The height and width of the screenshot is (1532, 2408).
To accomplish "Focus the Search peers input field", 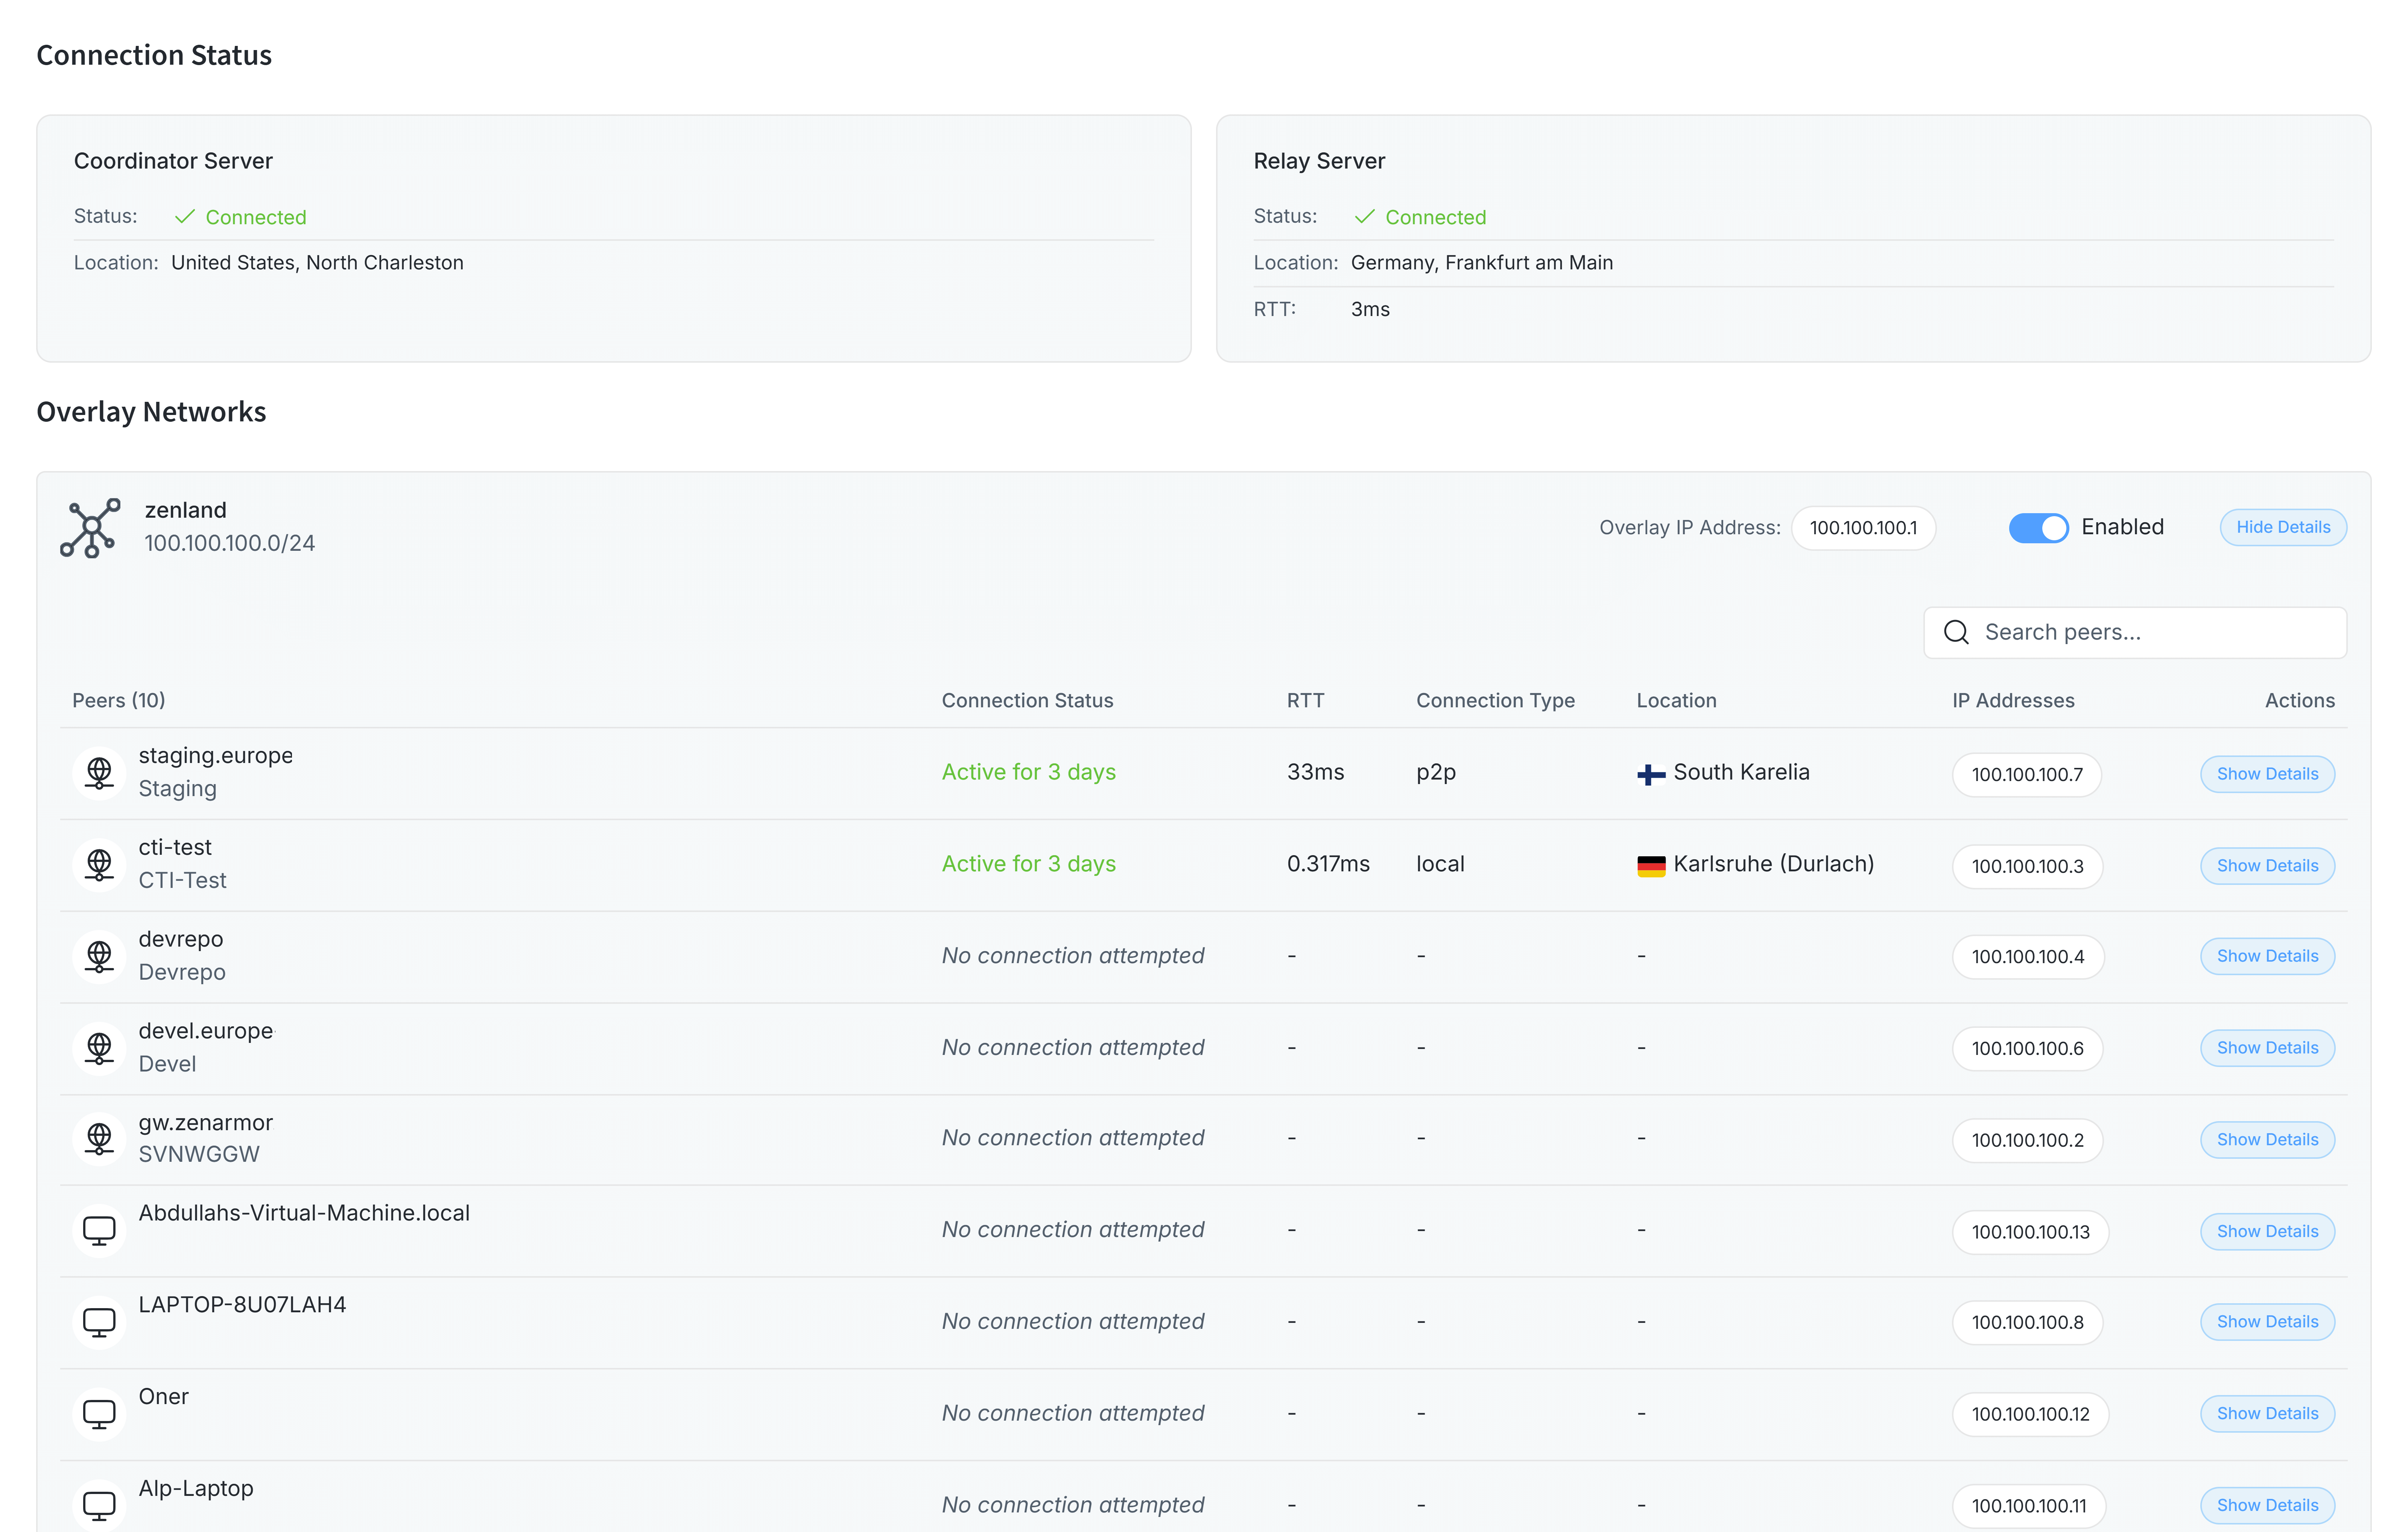I will 2135,632.
